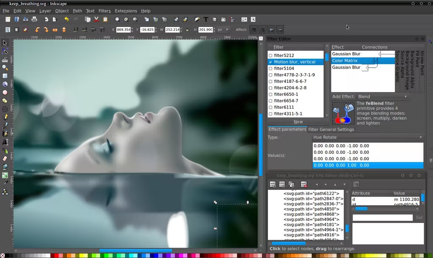Viewport: 433px width, 258px height.
Task: Uncheck the Motion blur, vertical filter
Action: tap(271, 62)
